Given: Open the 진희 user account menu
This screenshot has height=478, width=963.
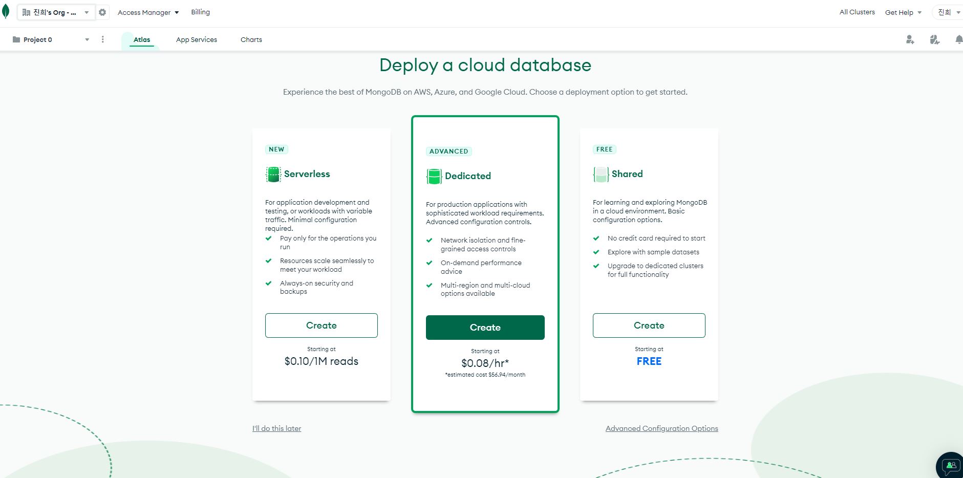Looking at the screenshot, I should [x=949, y=12].
